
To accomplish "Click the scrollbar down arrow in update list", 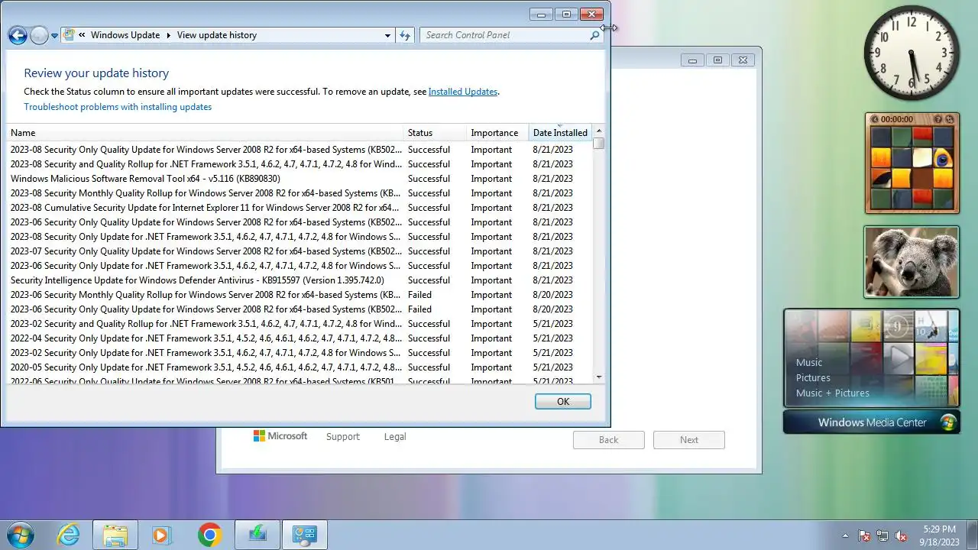I will (x=599, y=377).
